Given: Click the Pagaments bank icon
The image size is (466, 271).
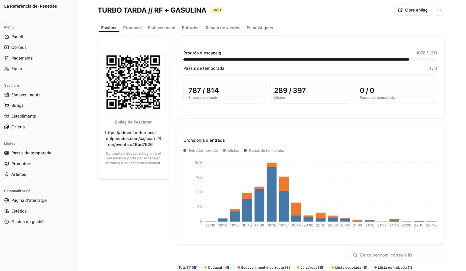Looking at the screenshot, I should [7, 58].
